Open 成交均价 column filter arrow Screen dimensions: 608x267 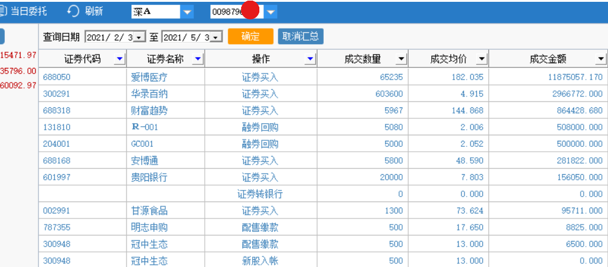[x=482, y=59]
